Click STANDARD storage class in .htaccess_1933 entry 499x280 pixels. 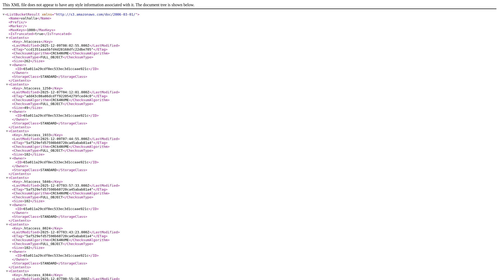(x=48, y=170)
